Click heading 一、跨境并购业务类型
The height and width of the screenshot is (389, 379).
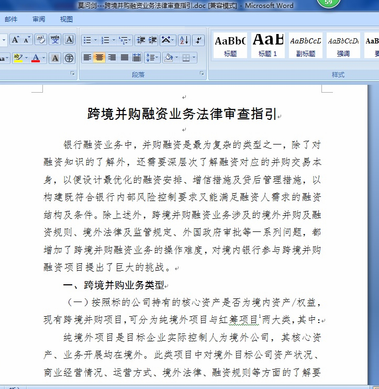point(114,285)
